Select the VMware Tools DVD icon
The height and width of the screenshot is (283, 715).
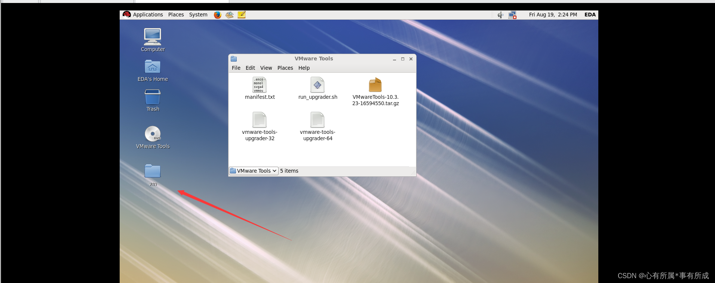click(x=153, y=134)
